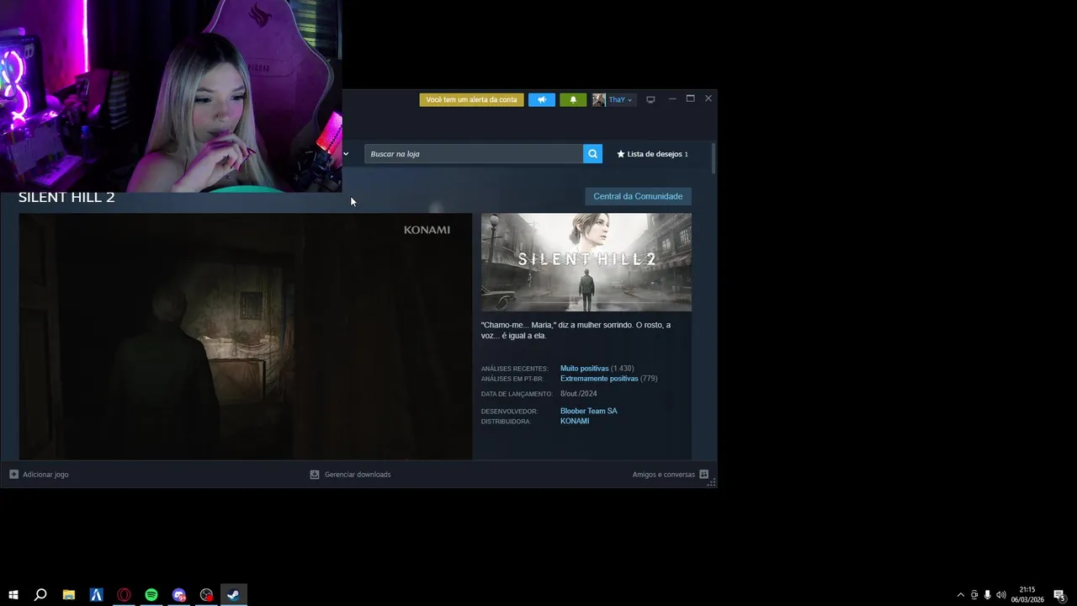Expand the chevron beside the search box
Screen dimensions: 1077x606
(346, 154)
